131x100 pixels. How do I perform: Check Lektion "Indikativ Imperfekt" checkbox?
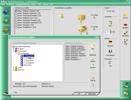click(16, 13)
